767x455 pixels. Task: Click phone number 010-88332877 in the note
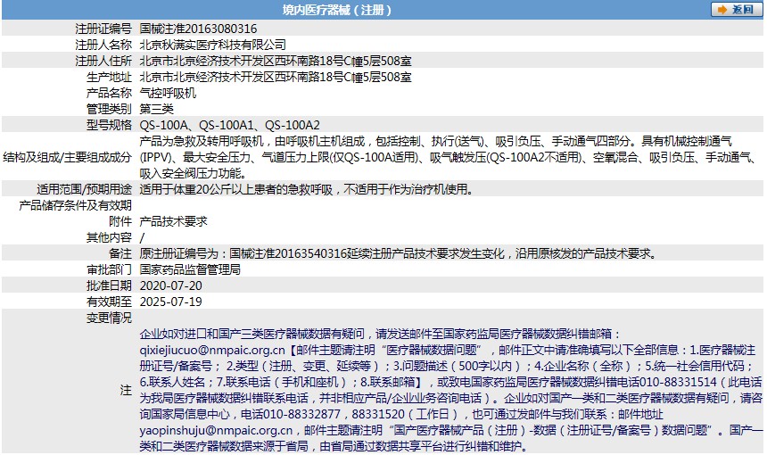(x=301, y=414)
